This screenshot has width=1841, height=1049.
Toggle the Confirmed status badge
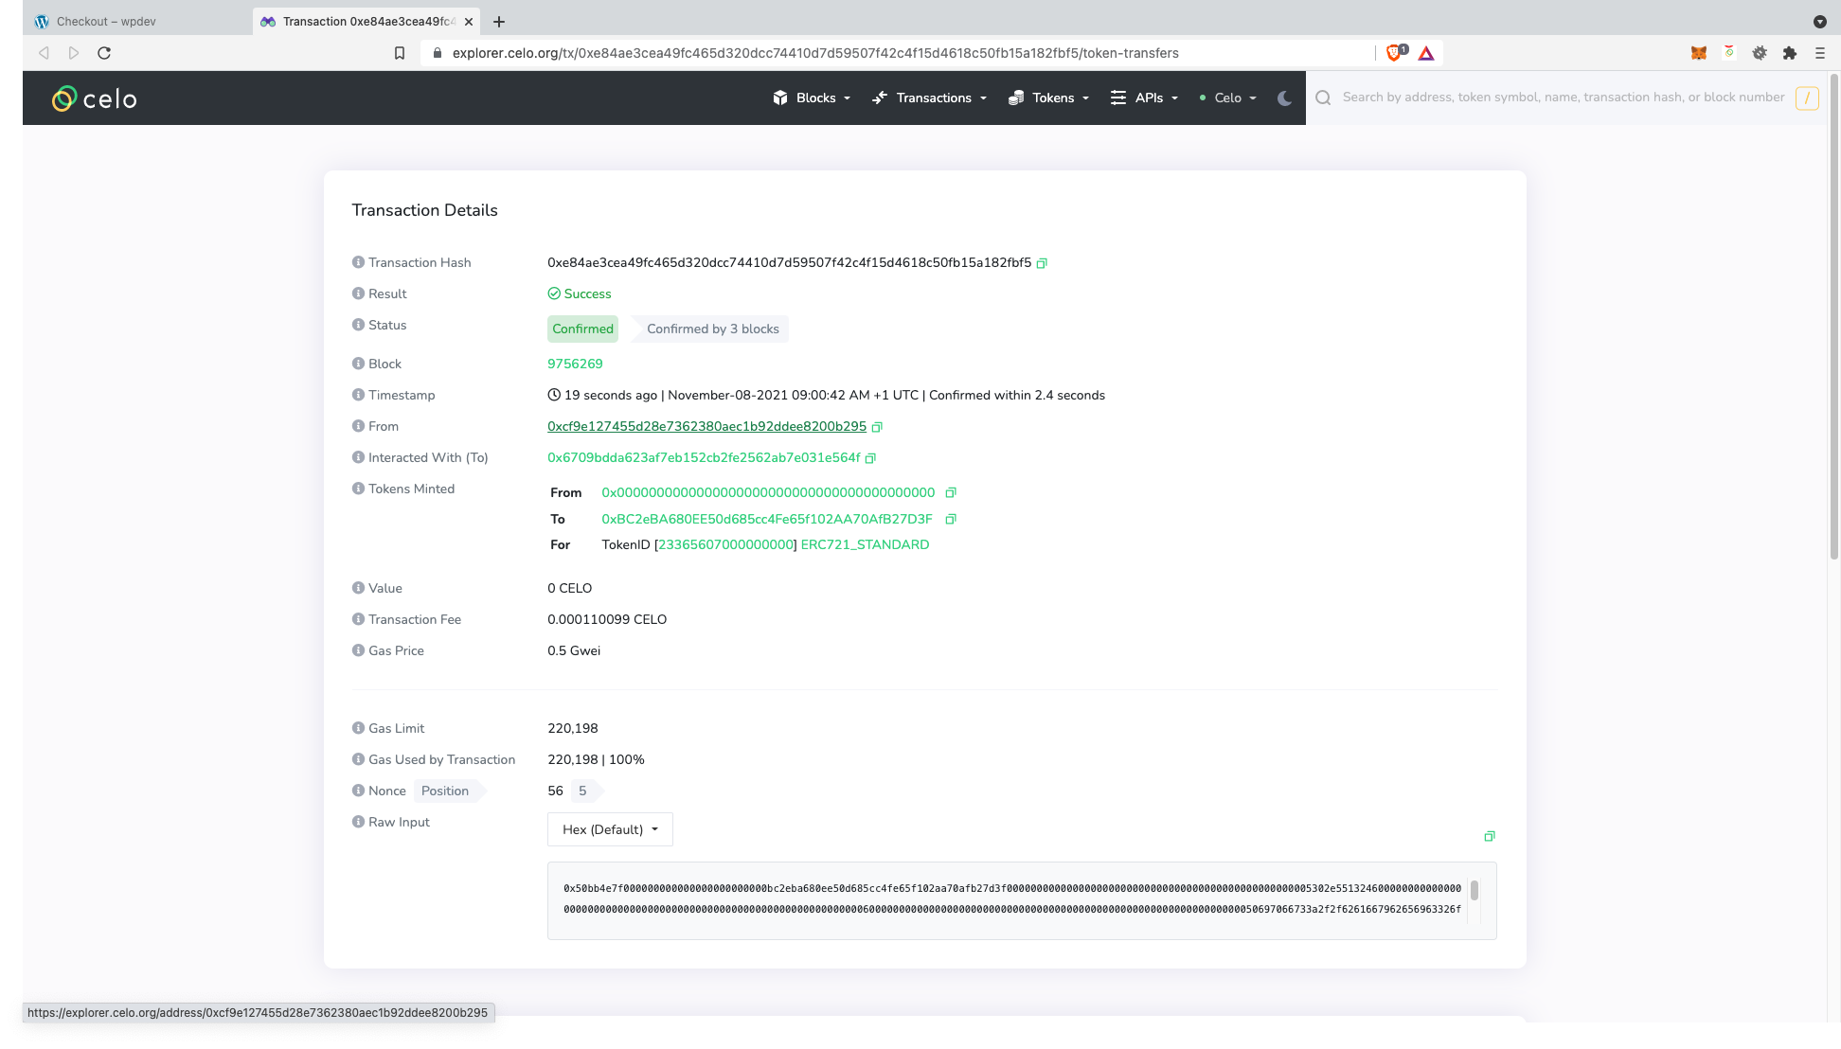(583, 329)
